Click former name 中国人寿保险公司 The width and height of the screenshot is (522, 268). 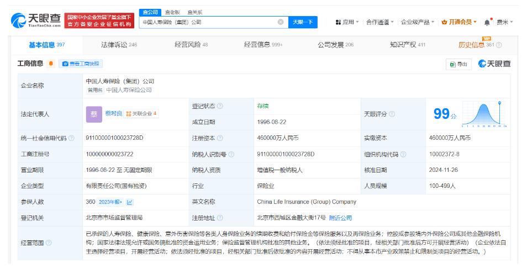(x=129, y=90)
